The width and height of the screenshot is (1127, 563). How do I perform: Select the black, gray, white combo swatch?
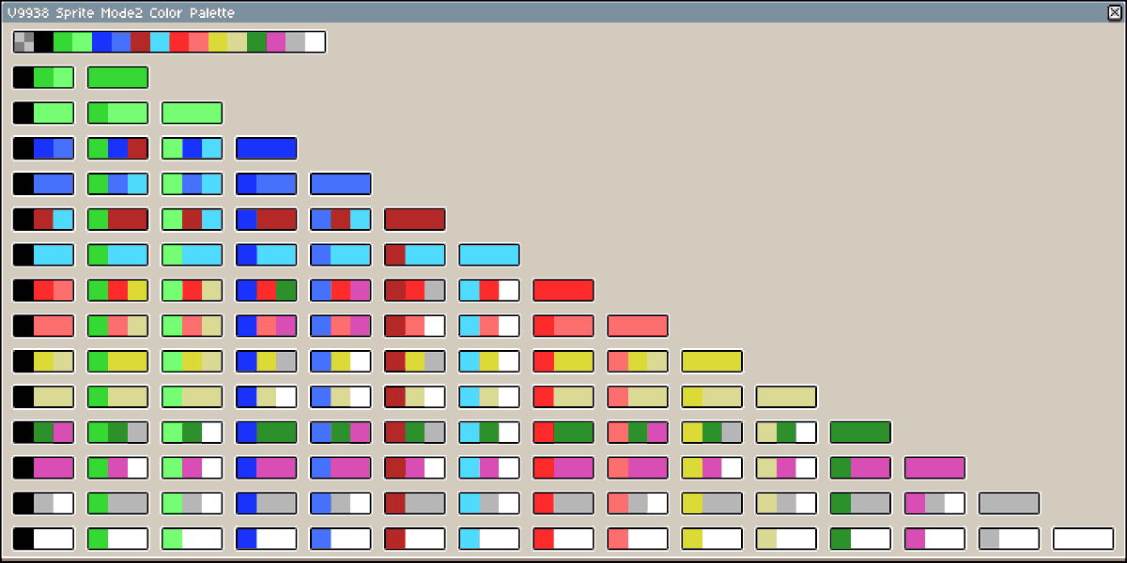[43, 505]
